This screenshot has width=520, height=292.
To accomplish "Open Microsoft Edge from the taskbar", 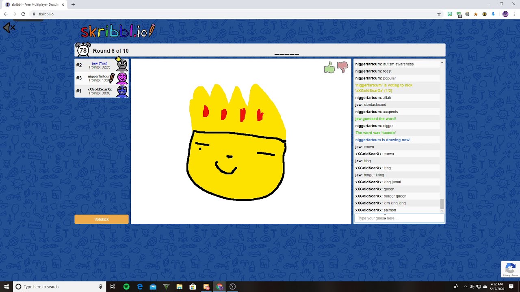I will coord(140,287).
